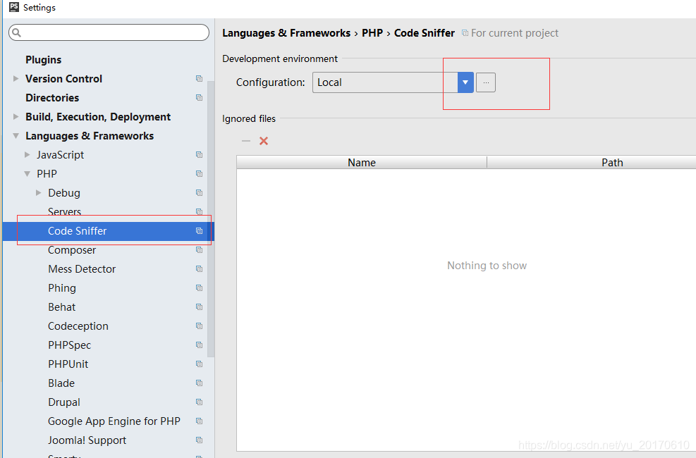The width and height of the screenshot is (696, 458).
Task: Click the red X delete icon
Action: pos(263,140)
